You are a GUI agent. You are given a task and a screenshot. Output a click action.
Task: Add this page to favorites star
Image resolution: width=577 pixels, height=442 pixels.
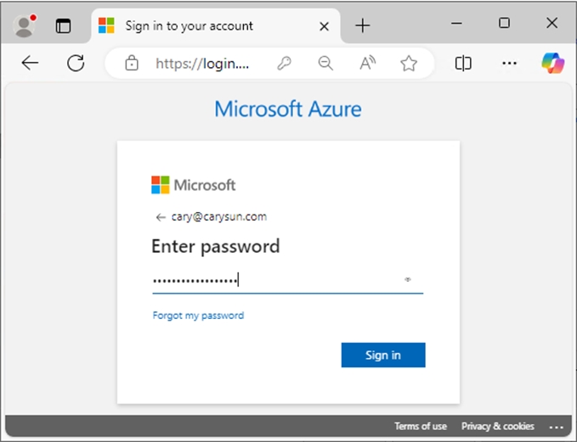(x=409, y=63)
